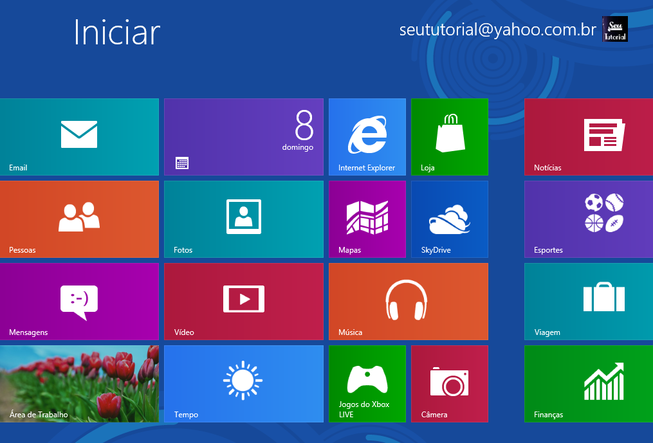653x443 pixels.
Task: Open the Mapas tile
Action: tap(367, 219)
